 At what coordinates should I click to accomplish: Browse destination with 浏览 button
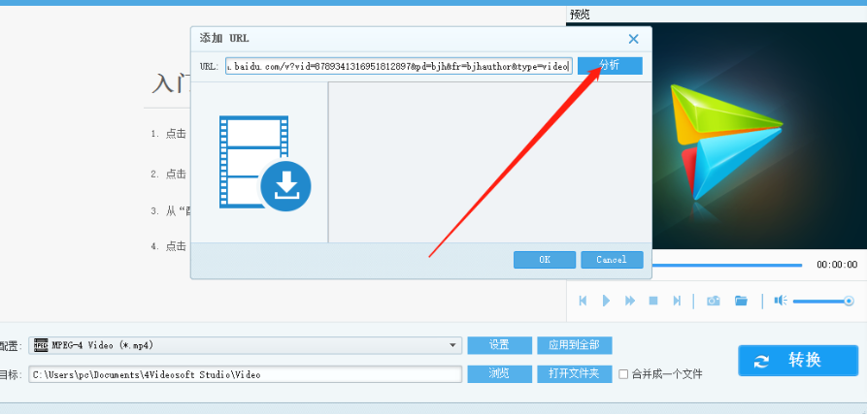499,374
